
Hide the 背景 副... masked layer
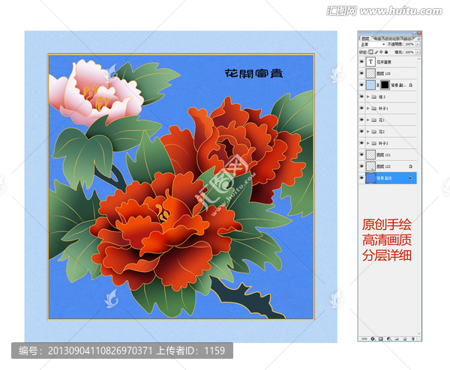click(361, 85)
